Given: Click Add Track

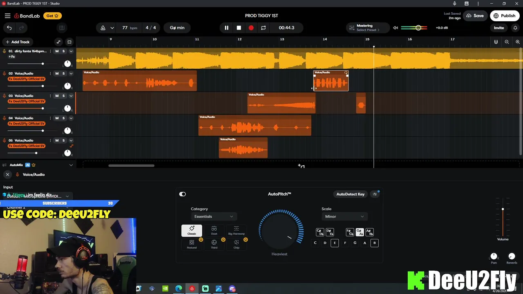Looking at the screenshot, I should 18,42.
